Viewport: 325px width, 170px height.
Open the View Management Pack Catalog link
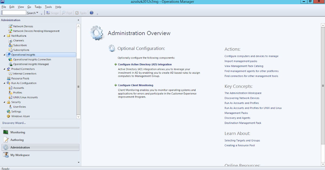coord(244,66)
